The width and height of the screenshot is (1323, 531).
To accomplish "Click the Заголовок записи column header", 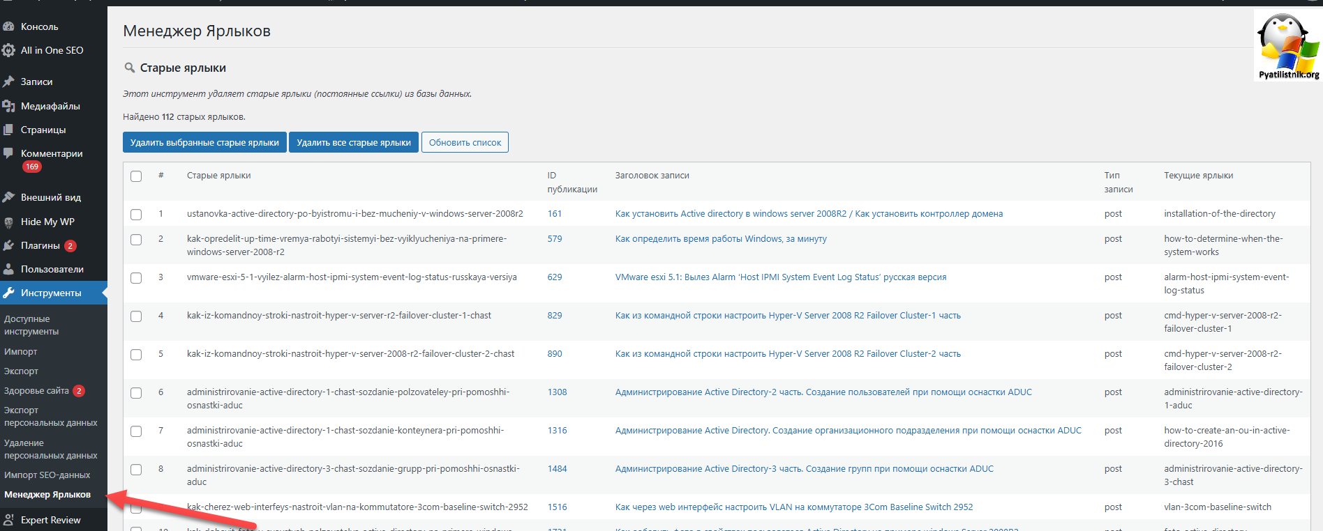I will (652, 176).
